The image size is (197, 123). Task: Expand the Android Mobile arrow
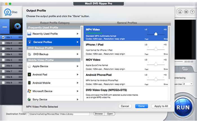click(77, 83)
